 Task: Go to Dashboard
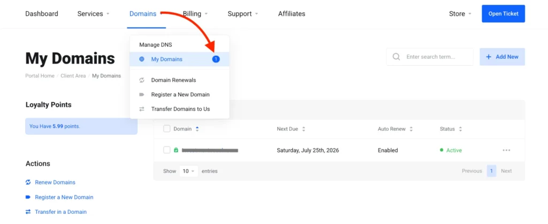point(42,14)
